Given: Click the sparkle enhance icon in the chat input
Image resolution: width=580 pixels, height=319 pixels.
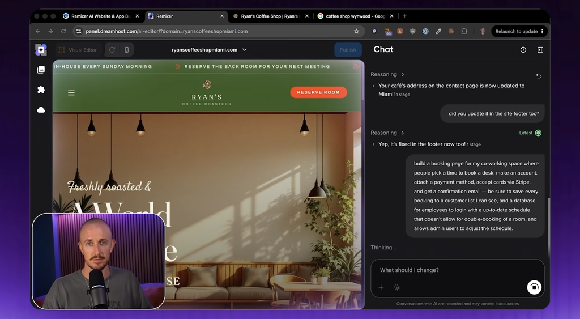Looking at the screenshot, I should 396,287.
